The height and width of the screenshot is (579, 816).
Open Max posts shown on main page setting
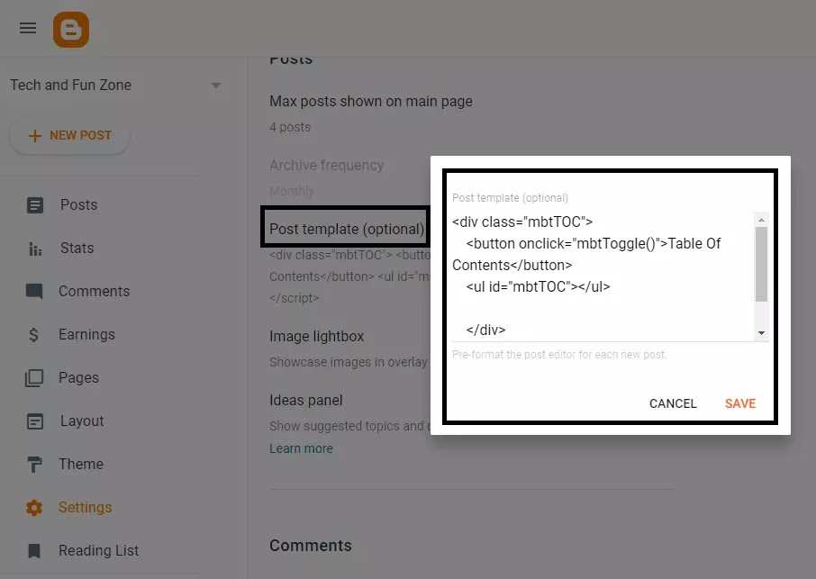point(371,102)
